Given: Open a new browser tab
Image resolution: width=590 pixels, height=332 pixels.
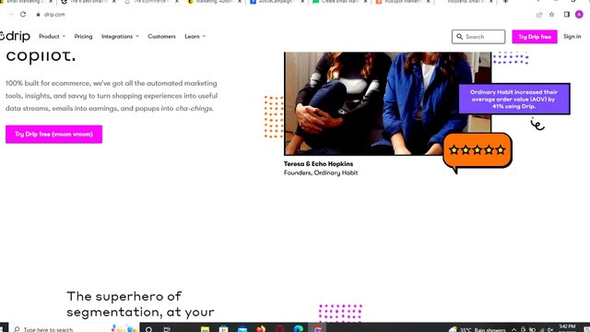Looking at the screenshot, I should 505,2.
